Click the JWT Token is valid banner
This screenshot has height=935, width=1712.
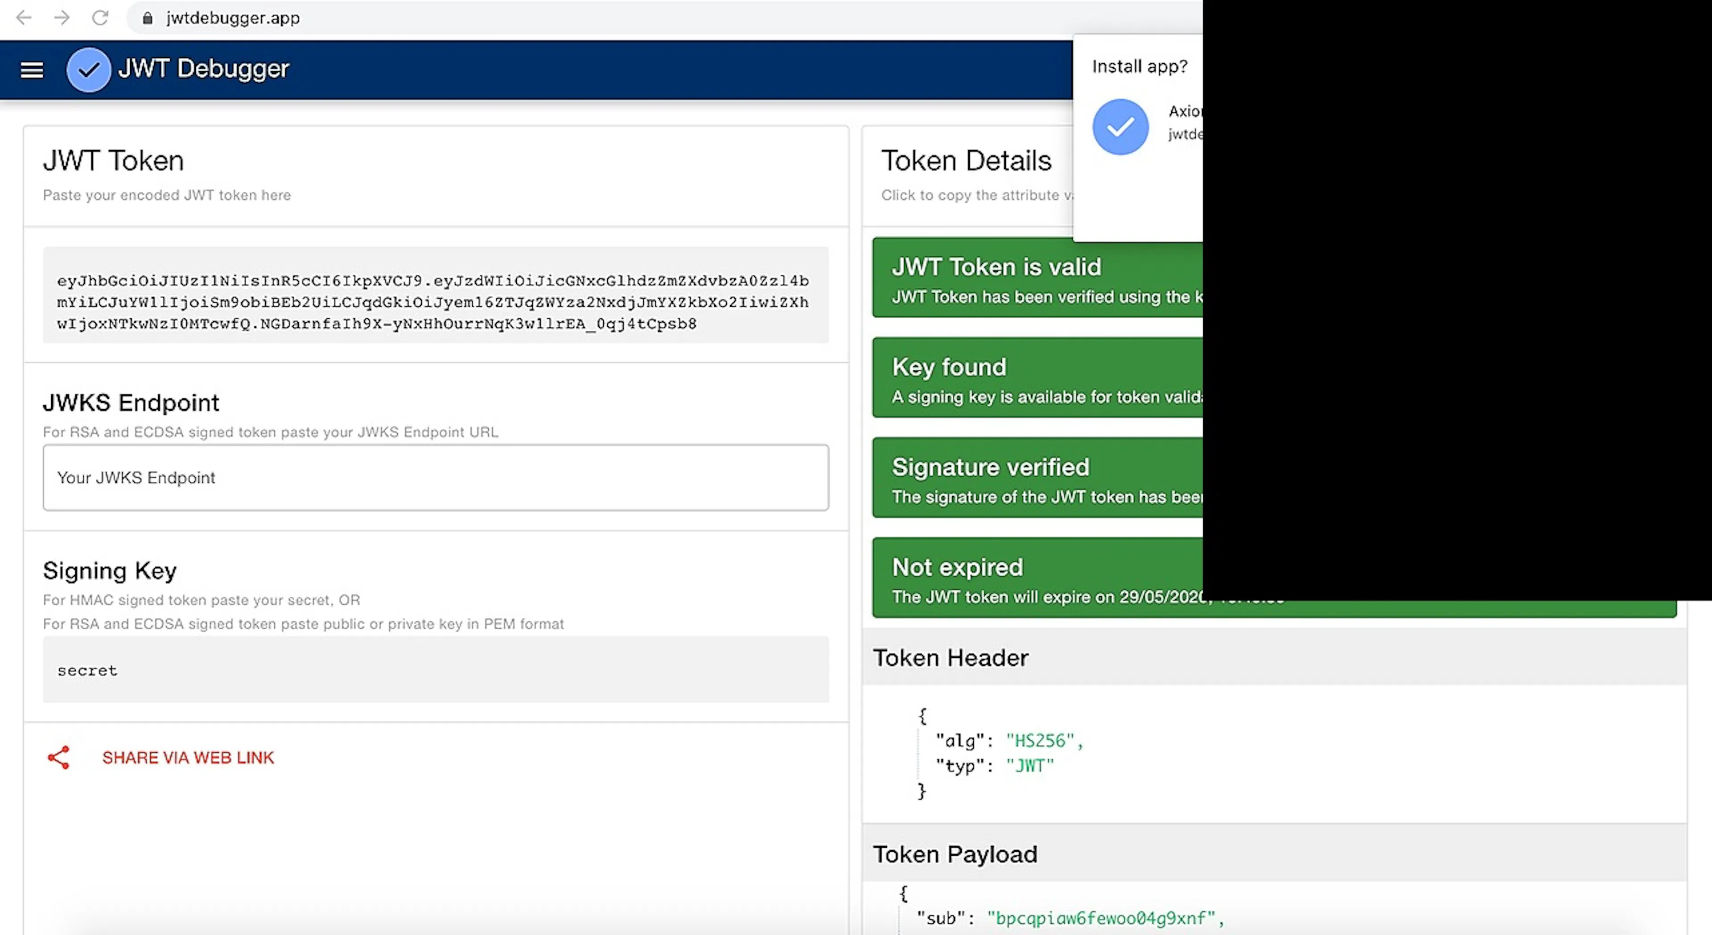tap(1038, 278)
